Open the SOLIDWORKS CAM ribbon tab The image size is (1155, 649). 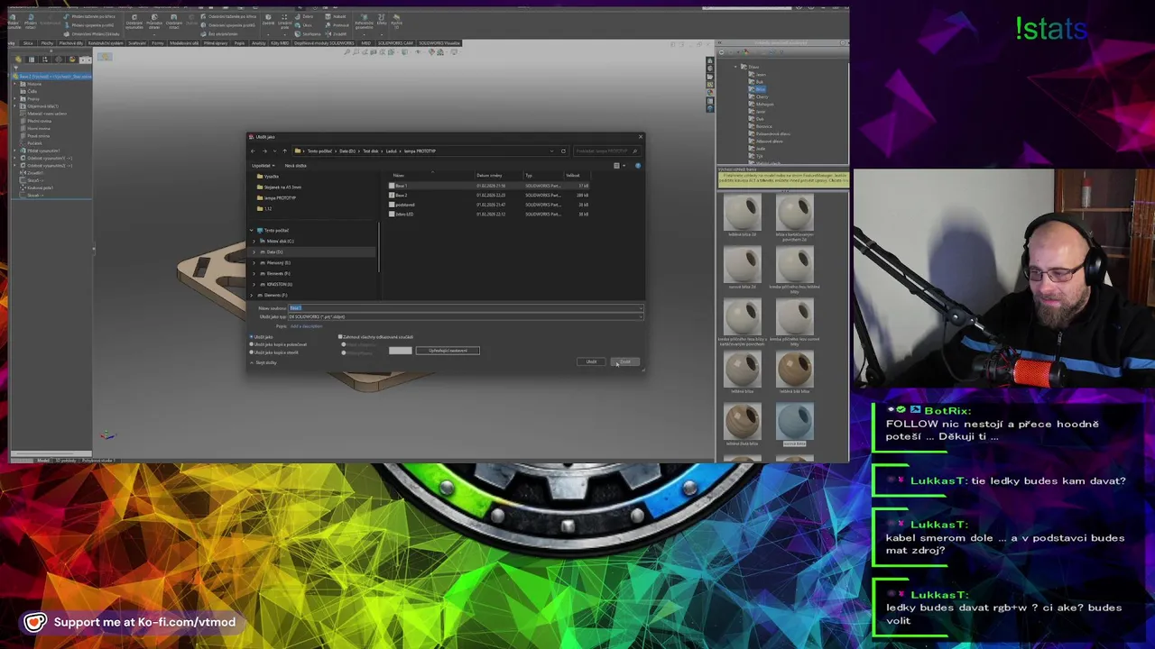point(394,43)
